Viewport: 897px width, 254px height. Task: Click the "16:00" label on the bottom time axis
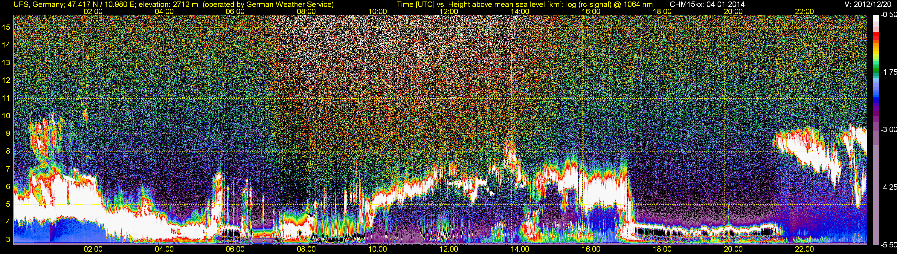[591, 249]
